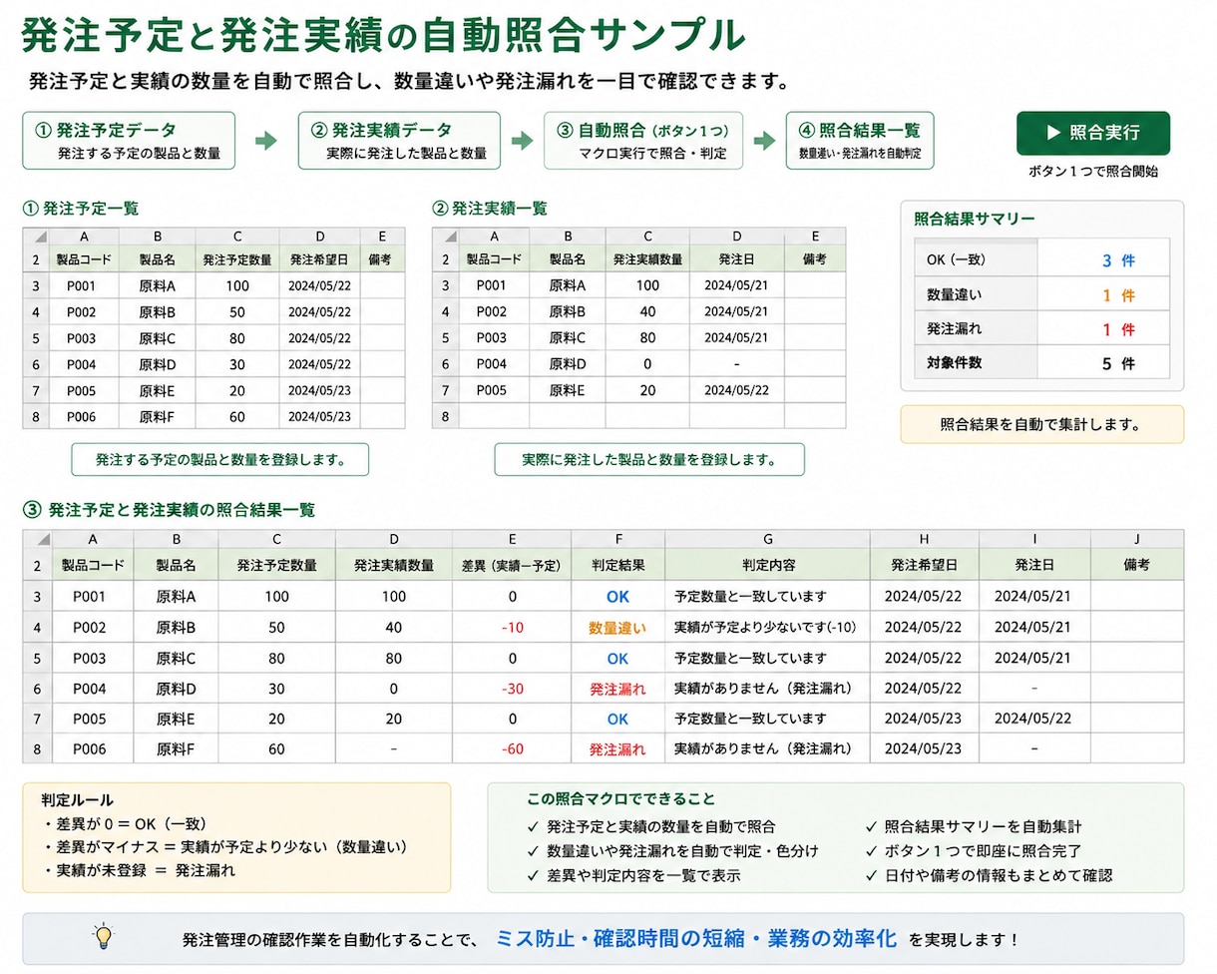Select 2024/05/22 date for P005 in 発注実績一覧
The image size is (1217, 974).
[x=736, y=390]
